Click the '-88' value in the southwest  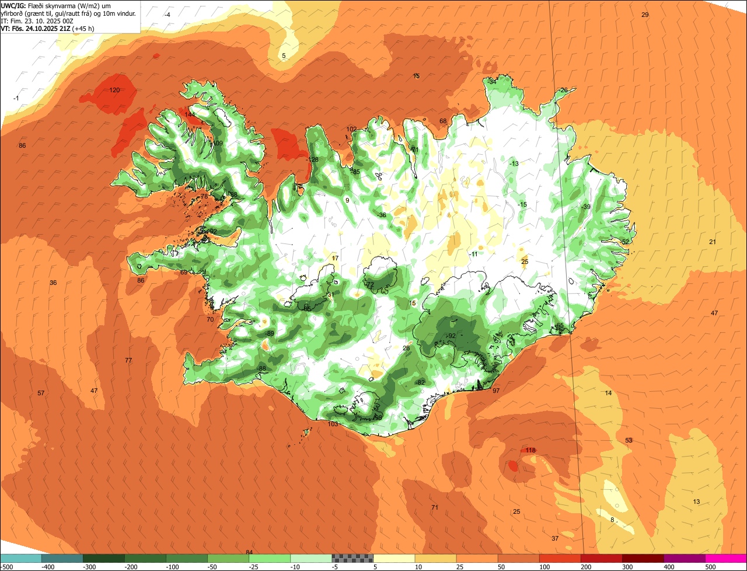[261, 368]
